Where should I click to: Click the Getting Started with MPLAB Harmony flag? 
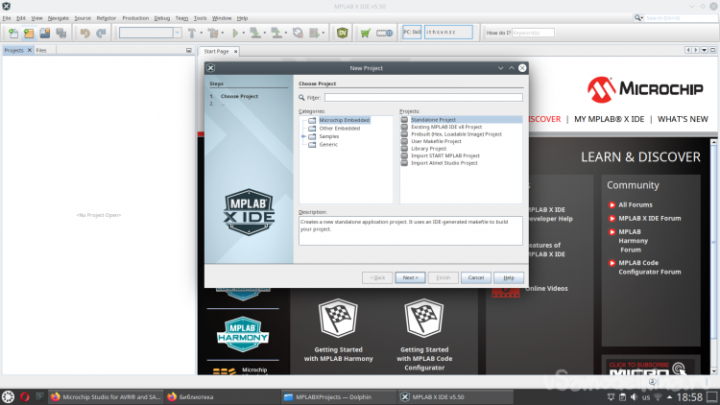click(337, 319)
